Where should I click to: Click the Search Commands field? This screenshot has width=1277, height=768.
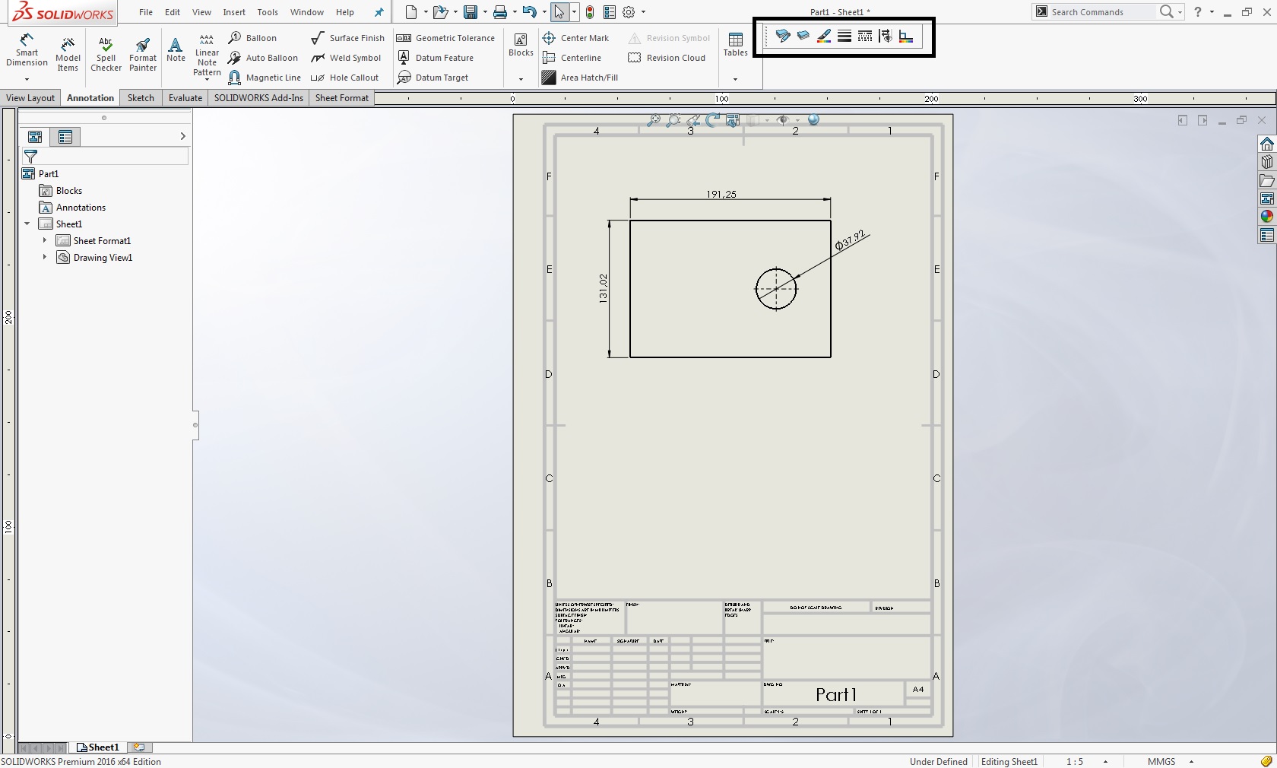pos(1102,12)
